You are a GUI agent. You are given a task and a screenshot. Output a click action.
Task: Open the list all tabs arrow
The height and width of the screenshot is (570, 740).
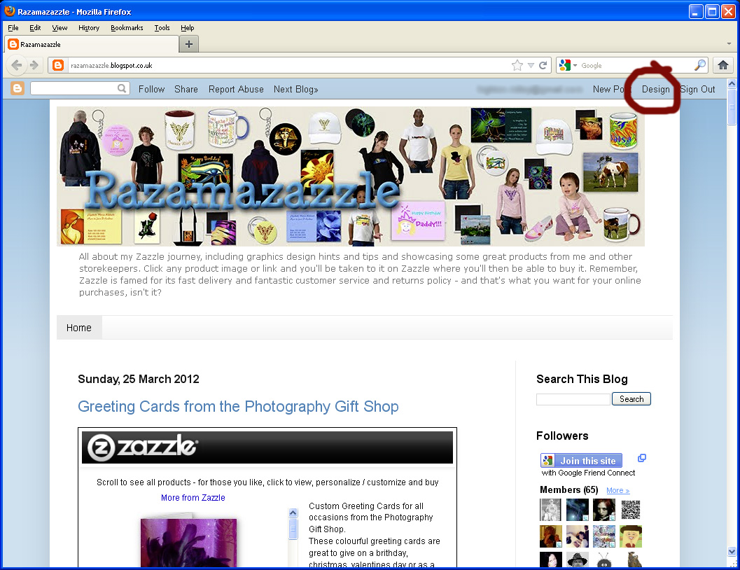(x=729, y=44)
